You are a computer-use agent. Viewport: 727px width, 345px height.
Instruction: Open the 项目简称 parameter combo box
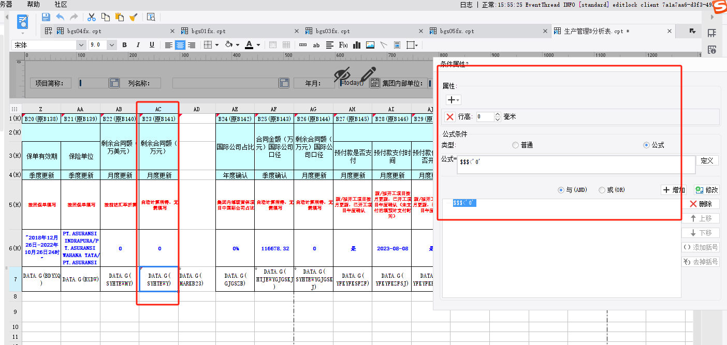[x=114, y=83]
